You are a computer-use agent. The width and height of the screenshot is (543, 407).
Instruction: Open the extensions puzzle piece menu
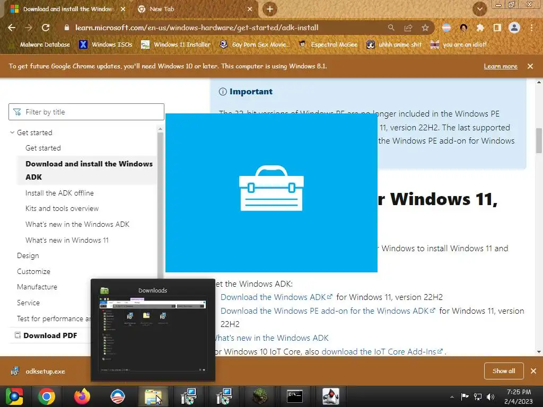(x=480, y=28)
